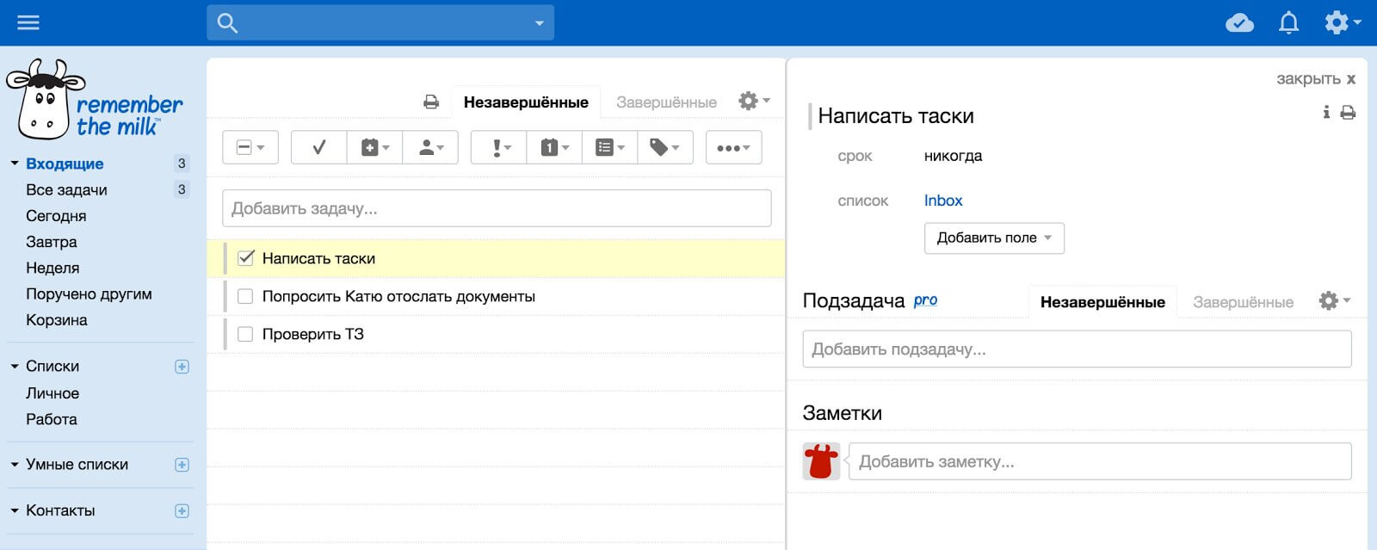Screen dimensions: 1377x550
Task: Open the Работа list
Action: coord(52,419)
